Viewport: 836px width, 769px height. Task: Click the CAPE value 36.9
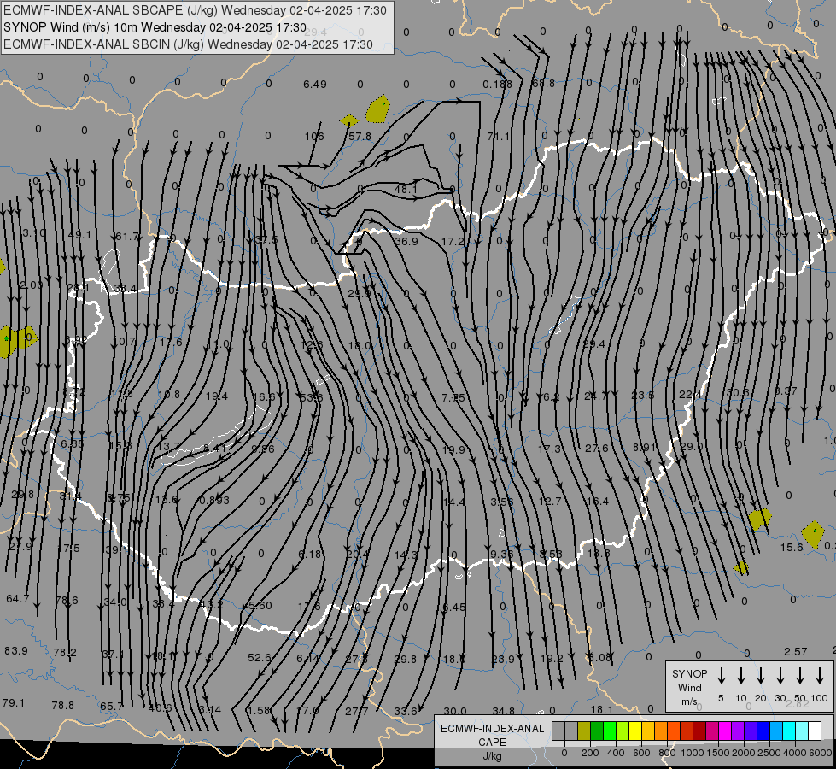tap(406, 241)
